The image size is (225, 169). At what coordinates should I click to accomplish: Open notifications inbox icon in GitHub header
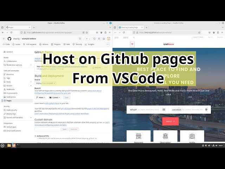point(104,39)
